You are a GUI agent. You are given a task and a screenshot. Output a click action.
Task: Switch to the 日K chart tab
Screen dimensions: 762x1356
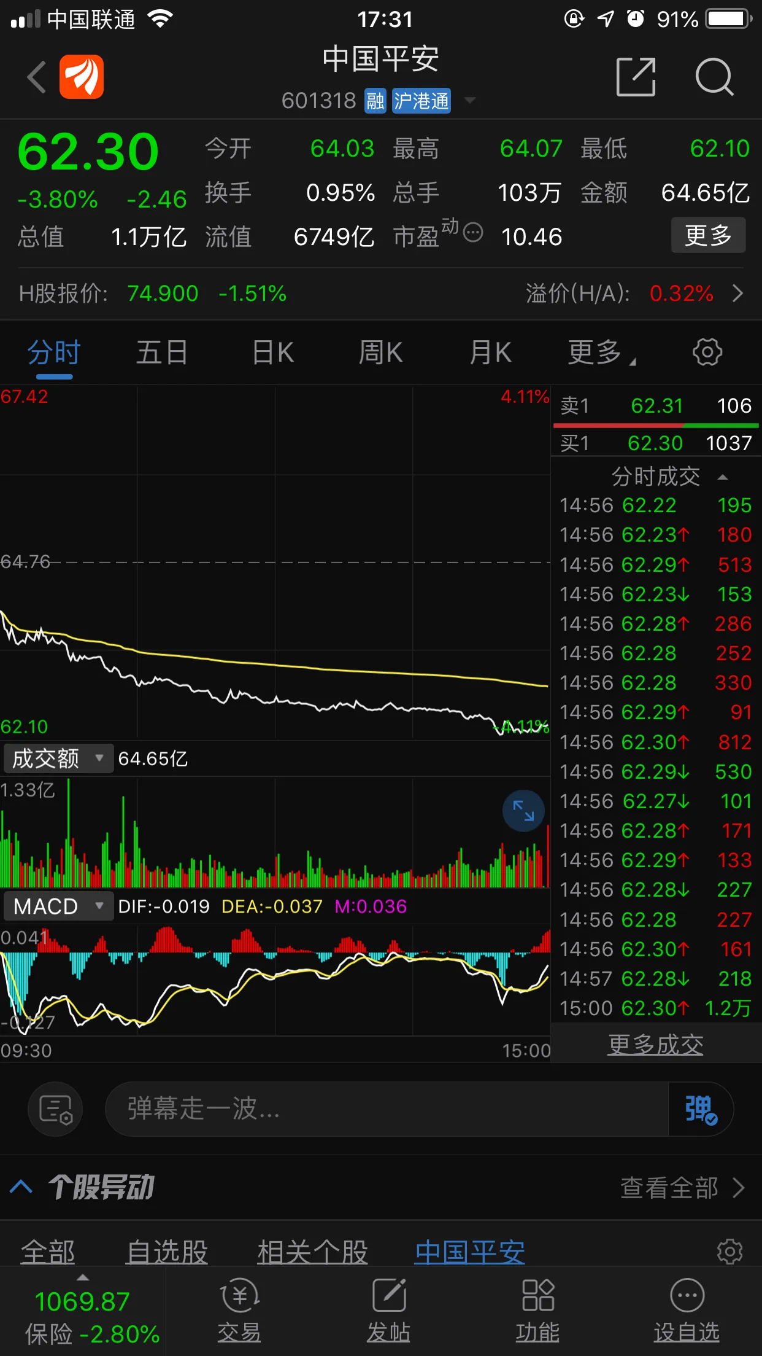pos(273,353)
